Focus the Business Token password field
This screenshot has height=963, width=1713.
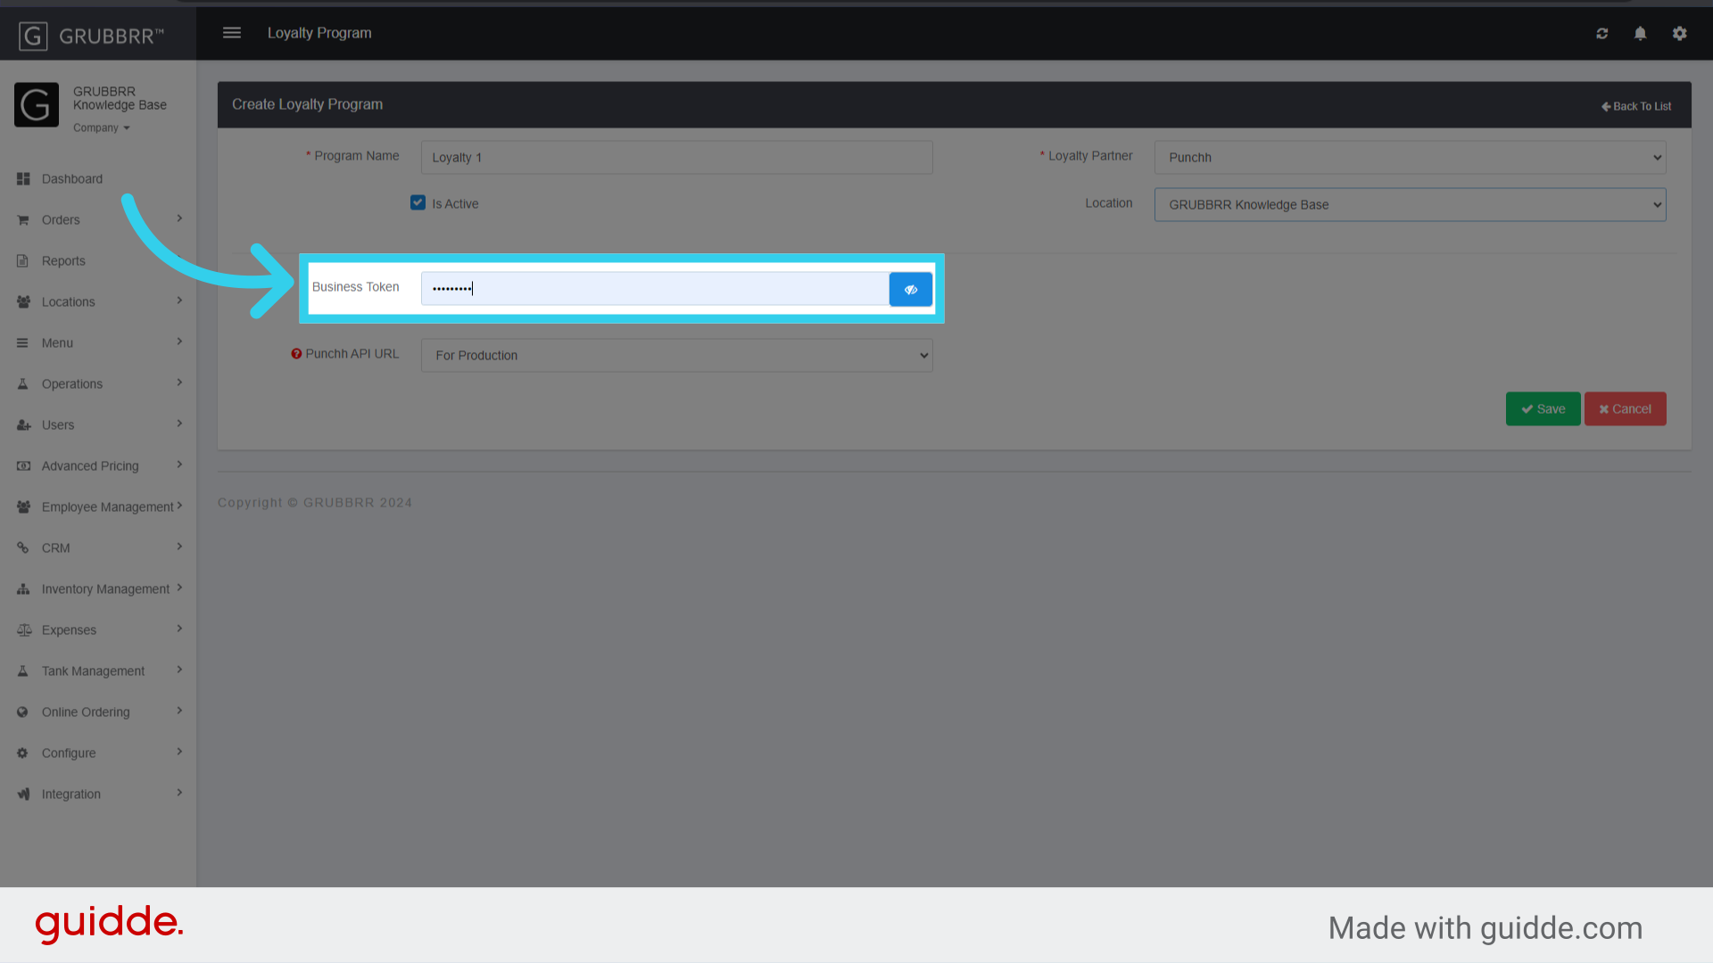655,289
